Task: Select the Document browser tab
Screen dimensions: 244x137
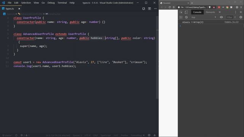Action: click(x=174, y=3)
